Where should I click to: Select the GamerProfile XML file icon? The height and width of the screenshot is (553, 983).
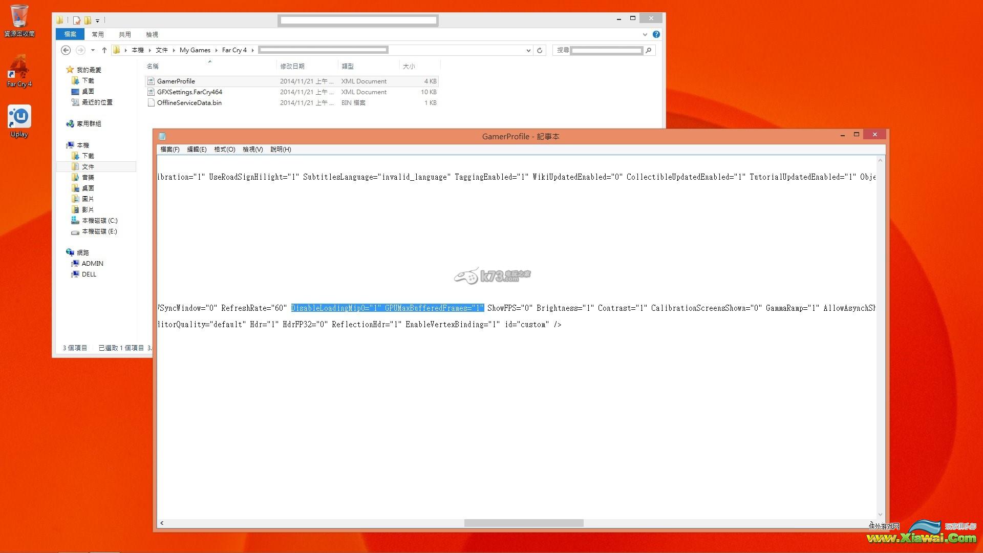click(151, 81)
